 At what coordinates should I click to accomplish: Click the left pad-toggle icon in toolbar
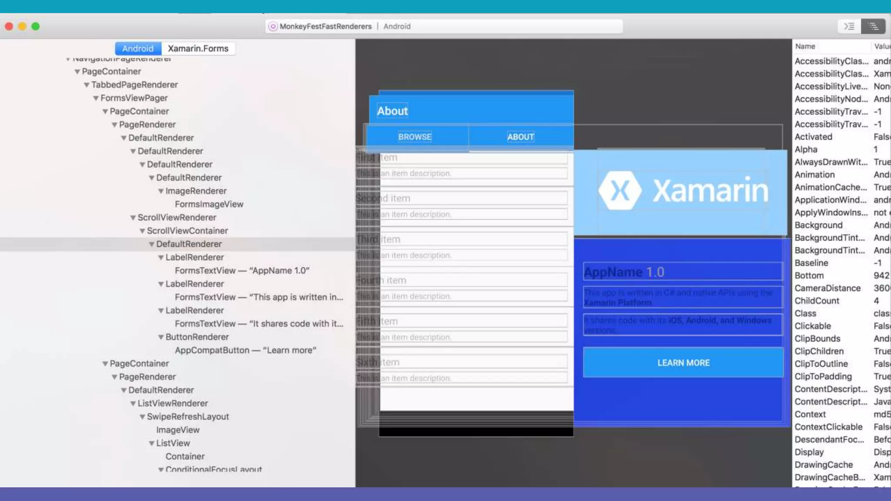coord(849,27)
